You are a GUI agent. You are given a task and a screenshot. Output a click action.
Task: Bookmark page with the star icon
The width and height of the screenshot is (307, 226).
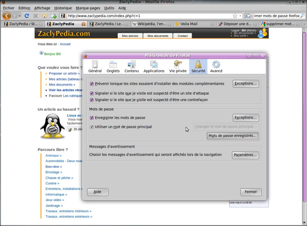click(235, 16)
